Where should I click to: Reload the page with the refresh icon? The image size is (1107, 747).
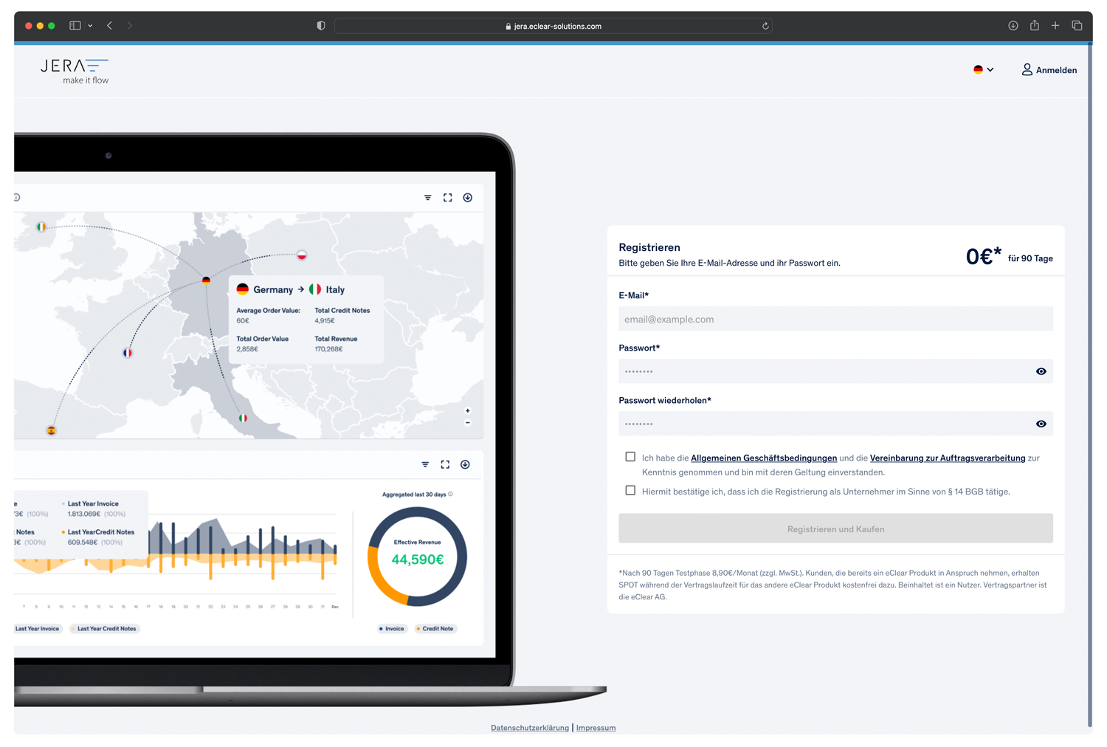(x=765, y=26)
